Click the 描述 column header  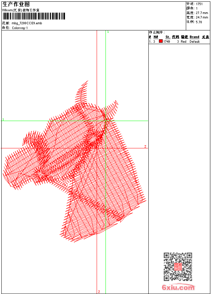(x=184, y=37)
